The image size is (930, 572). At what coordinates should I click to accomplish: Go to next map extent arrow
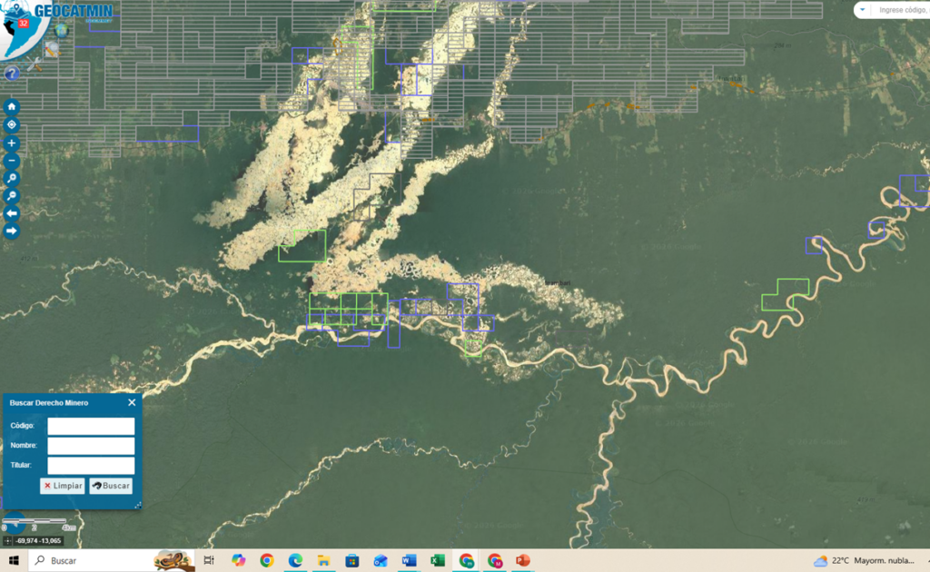tap(12, 232)
